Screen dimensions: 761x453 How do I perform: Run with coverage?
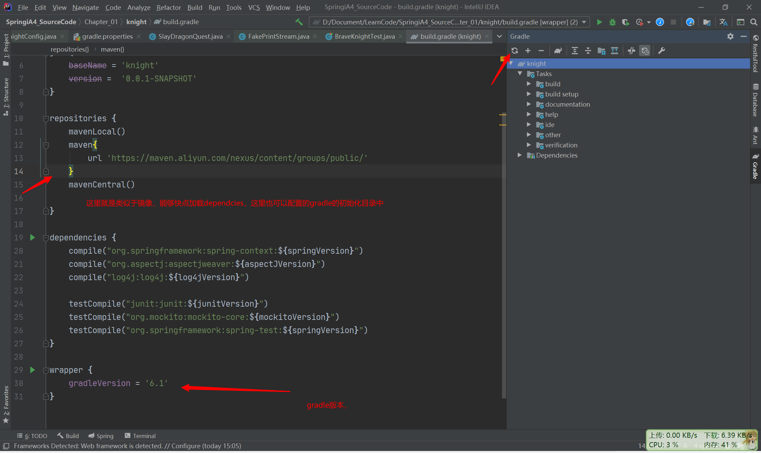[x=625, y=22]
